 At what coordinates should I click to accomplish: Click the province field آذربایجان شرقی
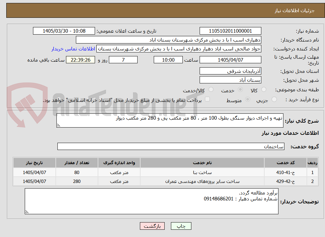pos(230,71)
